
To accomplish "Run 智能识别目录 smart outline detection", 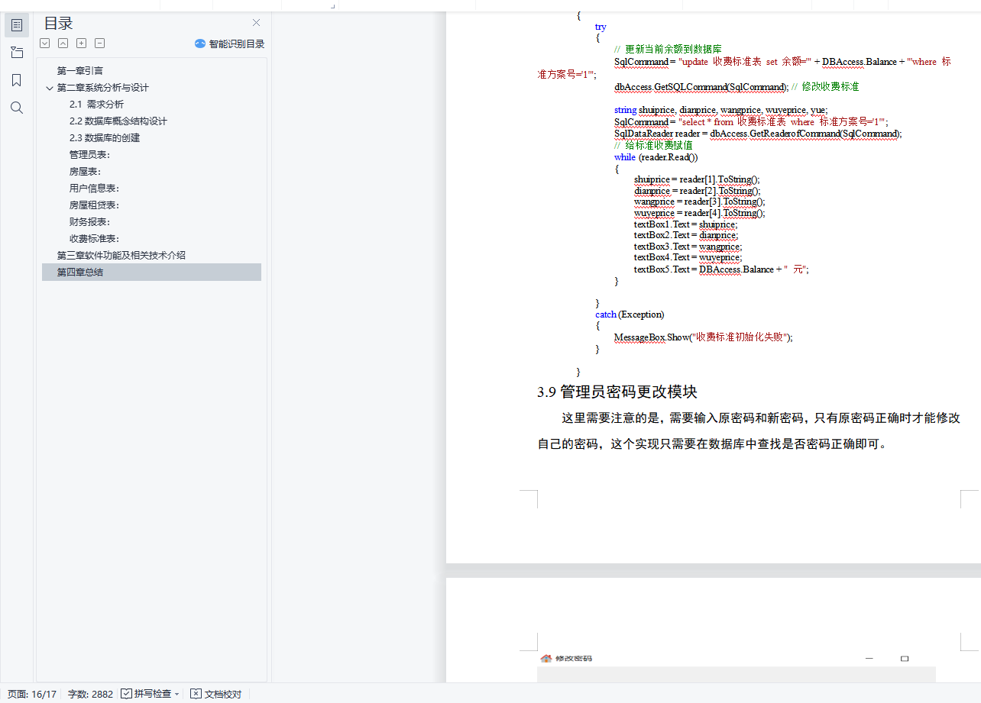I will click(x=229, y=44).
